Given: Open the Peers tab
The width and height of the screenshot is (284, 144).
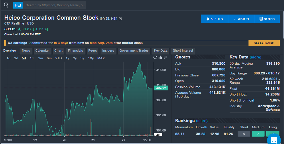Looking at the screenshot, I should (92, 51).
